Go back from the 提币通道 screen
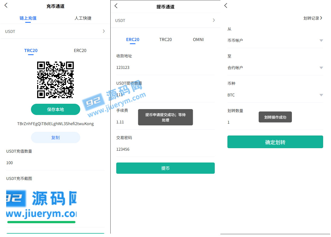 coord(116,6)
